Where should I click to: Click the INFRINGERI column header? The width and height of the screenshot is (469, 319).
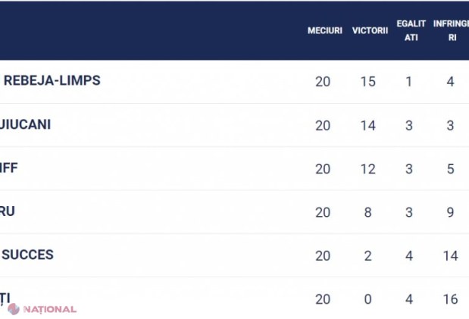451,30
